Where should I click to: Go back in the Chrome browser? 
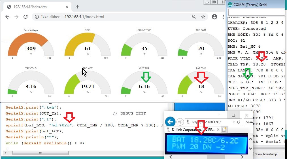pos(7,17)
